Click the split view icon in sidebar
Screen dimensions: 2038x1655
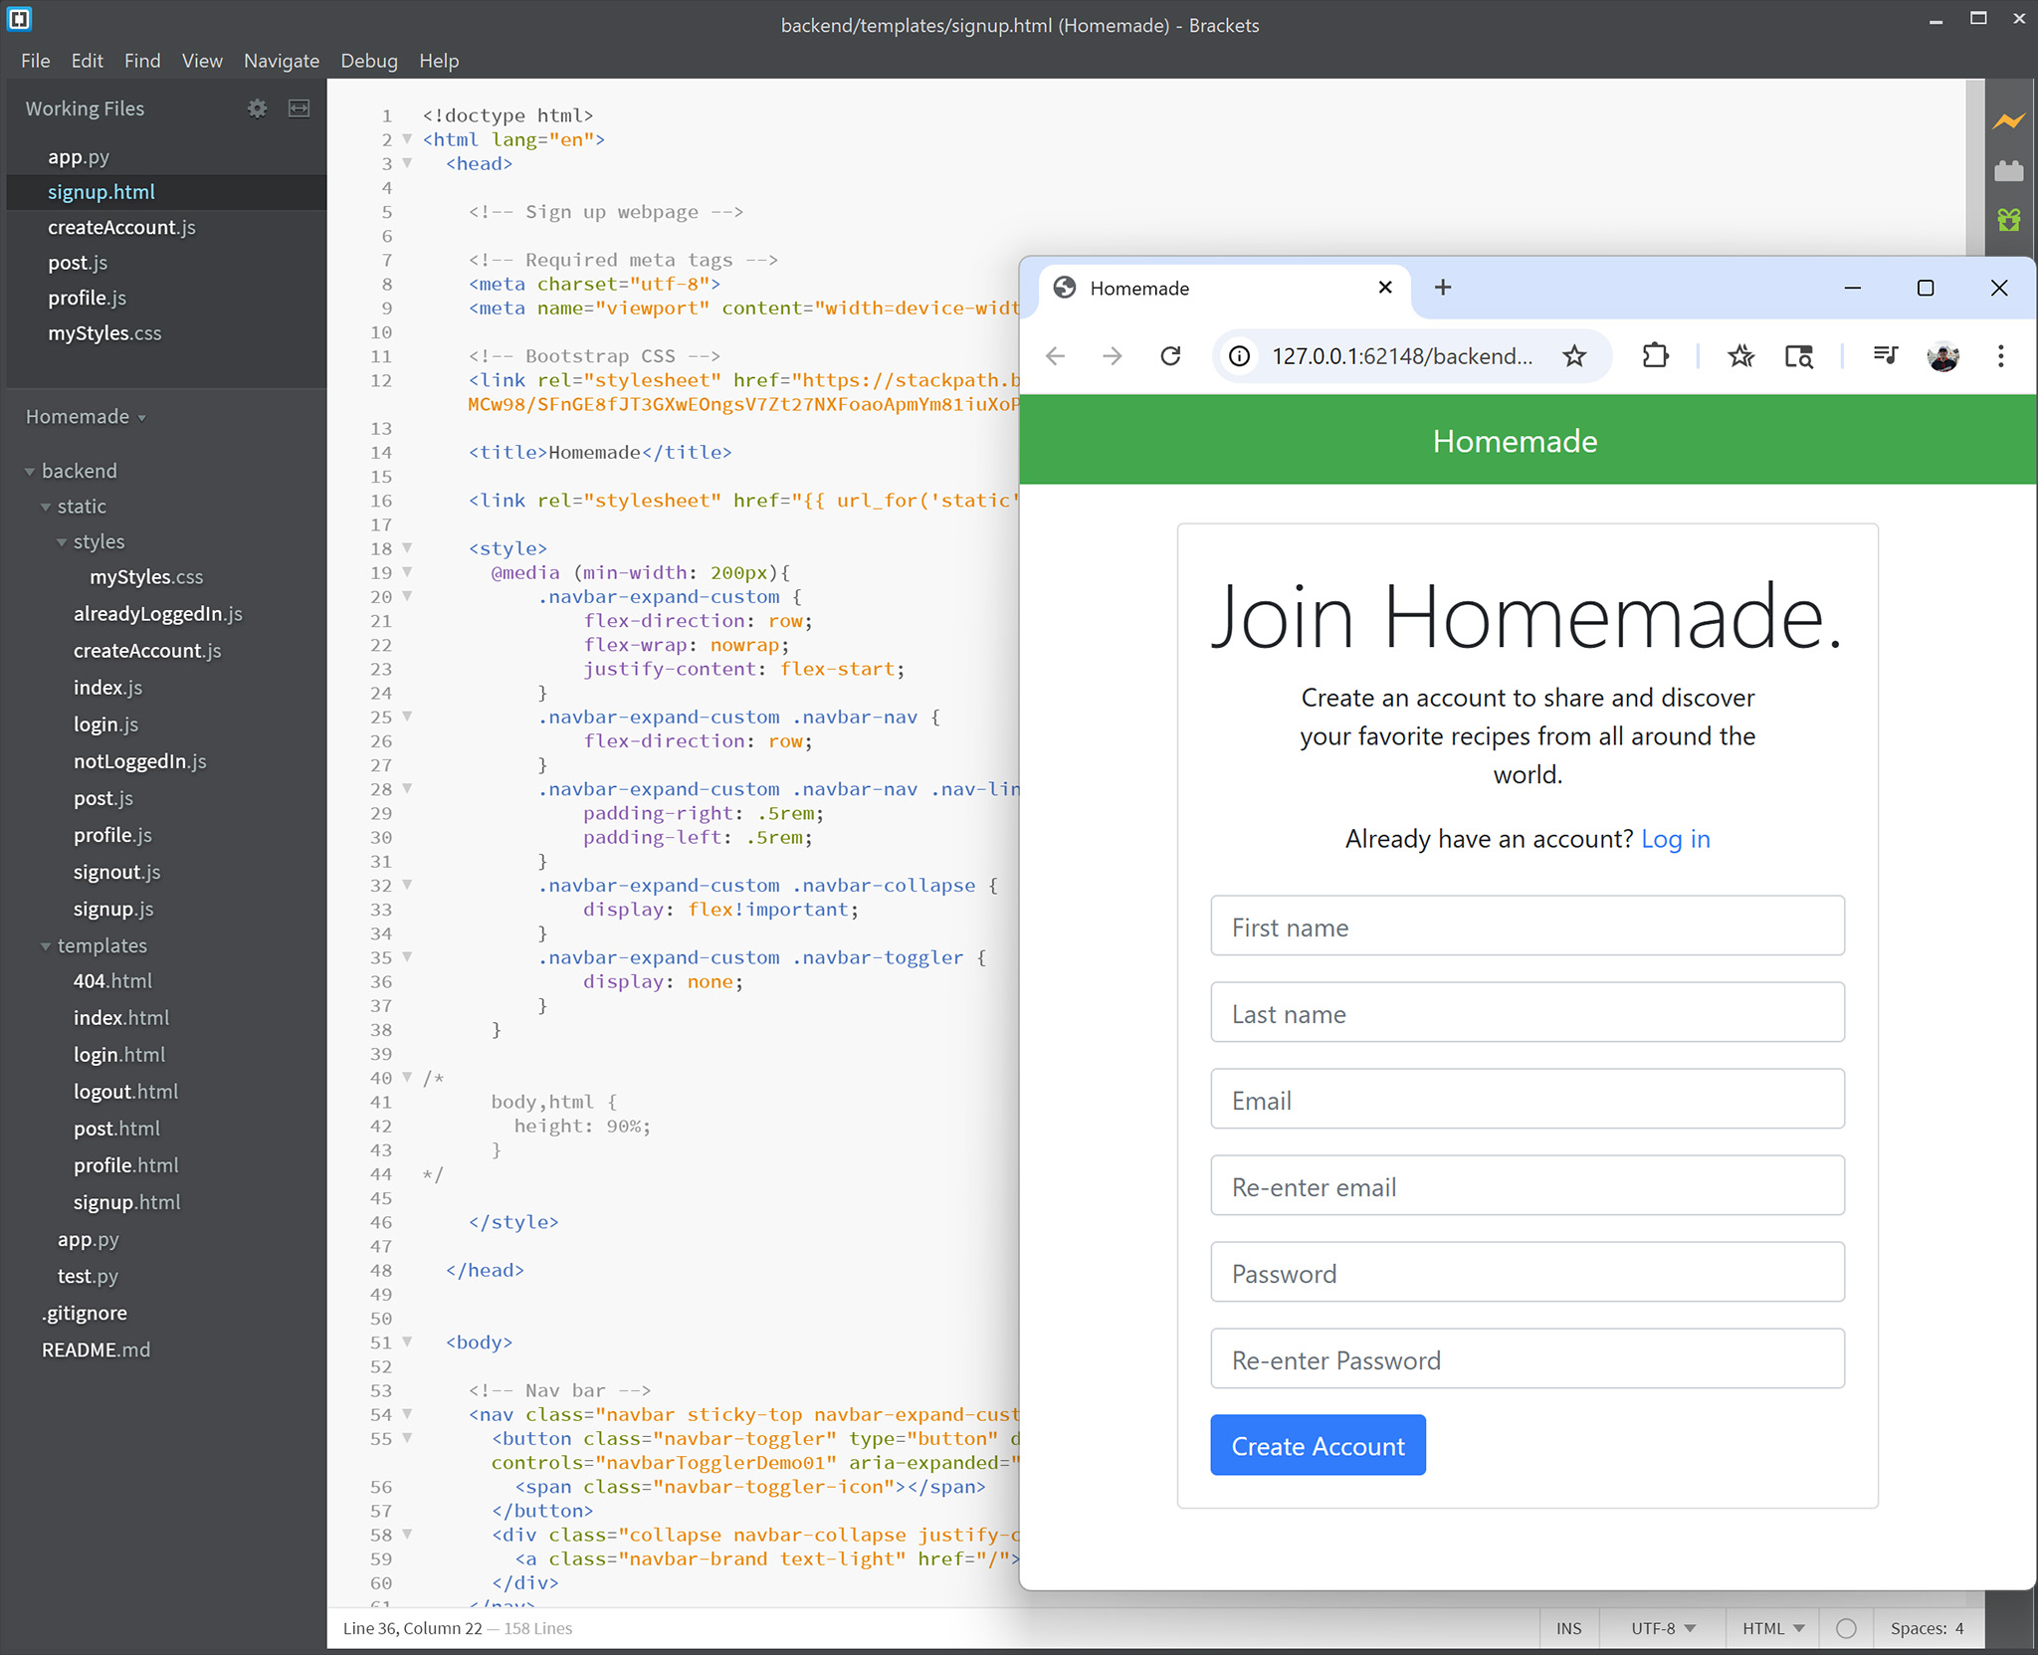coord(299,108)
